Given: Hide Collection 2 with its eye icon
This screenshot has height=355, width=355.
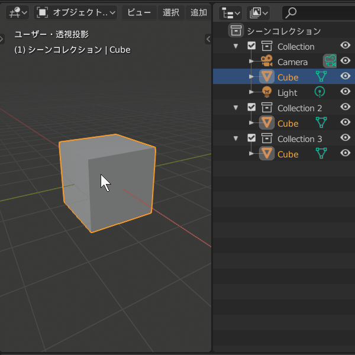Looking at the screenshot, I should click(x=346, y=106).
